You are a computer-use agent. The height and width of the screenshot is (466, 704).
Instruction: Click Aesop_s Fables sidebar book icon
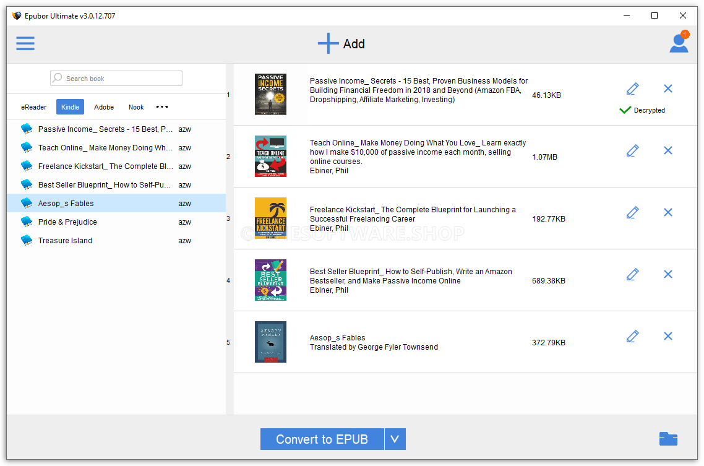(x=27, y=204)
